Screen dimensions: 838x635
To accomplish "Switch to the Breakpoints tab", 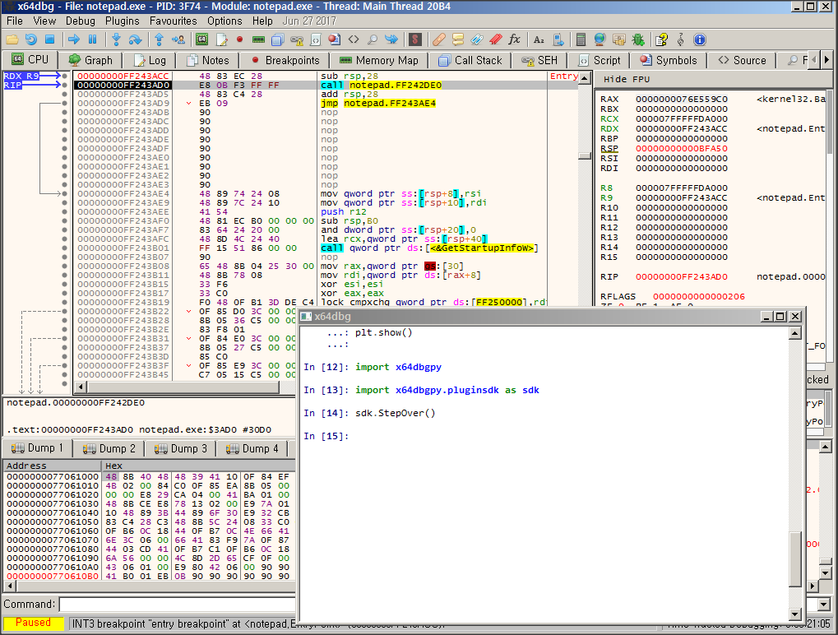I will [x=285, y=60].
